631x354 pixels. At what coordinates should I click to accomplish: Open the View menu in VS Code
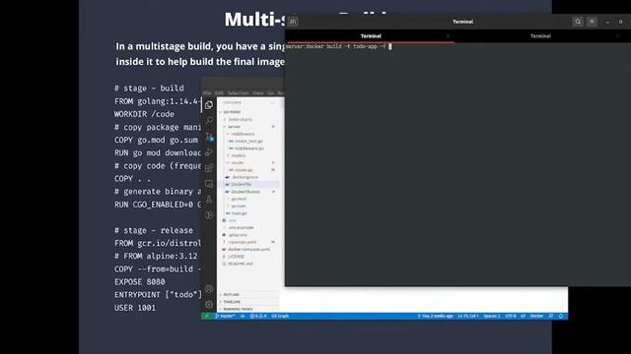258,93
